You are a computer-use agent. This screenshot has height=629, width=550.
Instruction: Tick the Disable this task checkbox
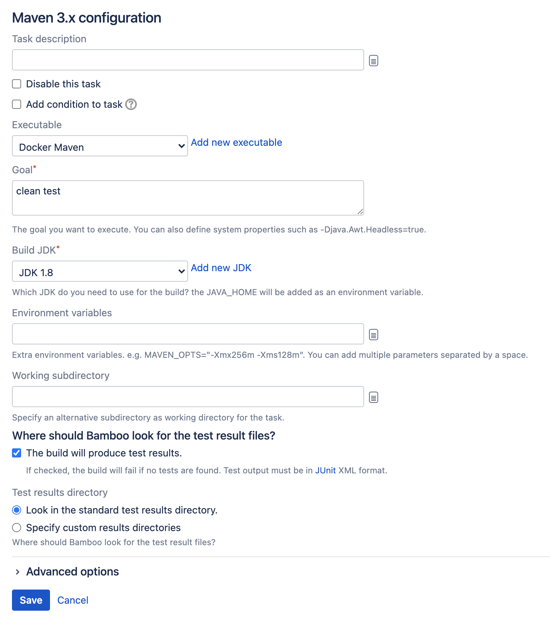click(17, 84)
